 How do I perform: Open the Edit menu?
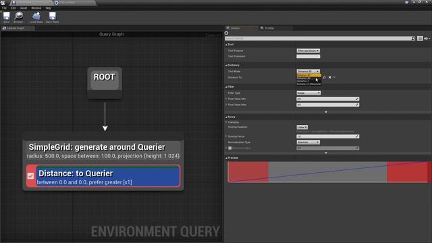point(13,8)
